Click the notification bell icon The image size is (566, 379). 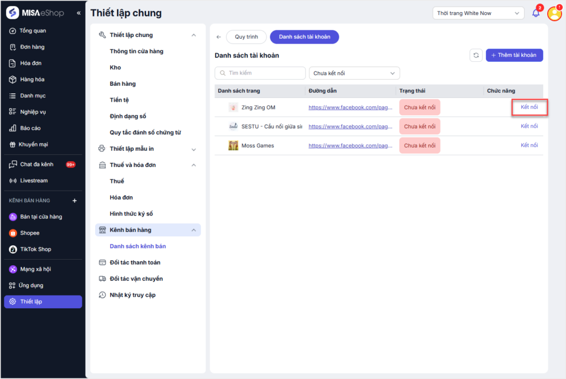click(536, 13)
